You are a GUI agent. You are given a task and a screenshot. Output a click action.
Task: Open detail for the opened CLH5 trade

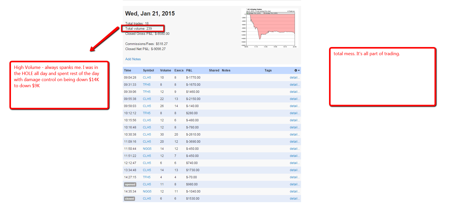pyautogui.click(x=295, y=184)
